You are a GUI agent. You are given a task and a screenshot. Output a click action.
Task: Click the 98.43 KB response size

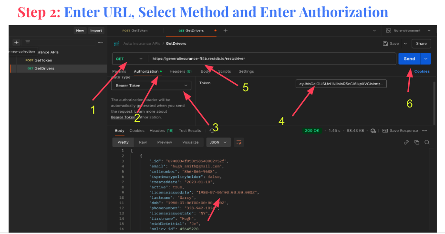(x=355, y=131)
